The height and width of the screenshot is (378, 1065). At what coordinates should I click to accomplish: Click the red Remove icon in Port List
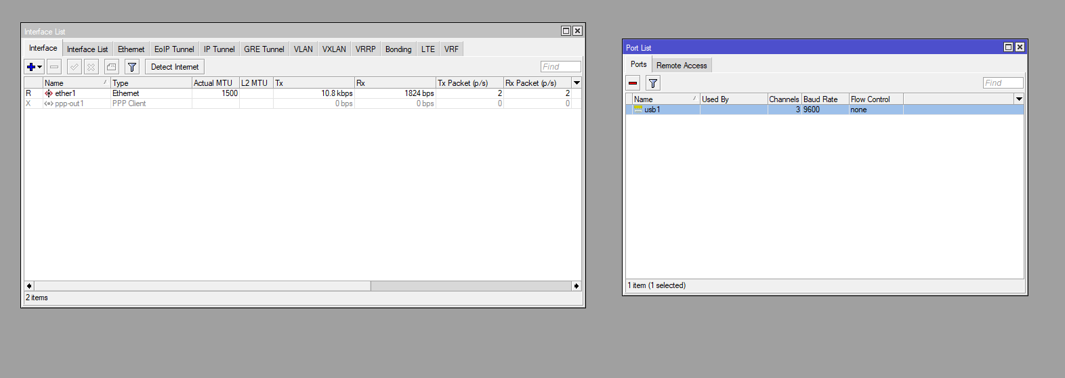633,82
